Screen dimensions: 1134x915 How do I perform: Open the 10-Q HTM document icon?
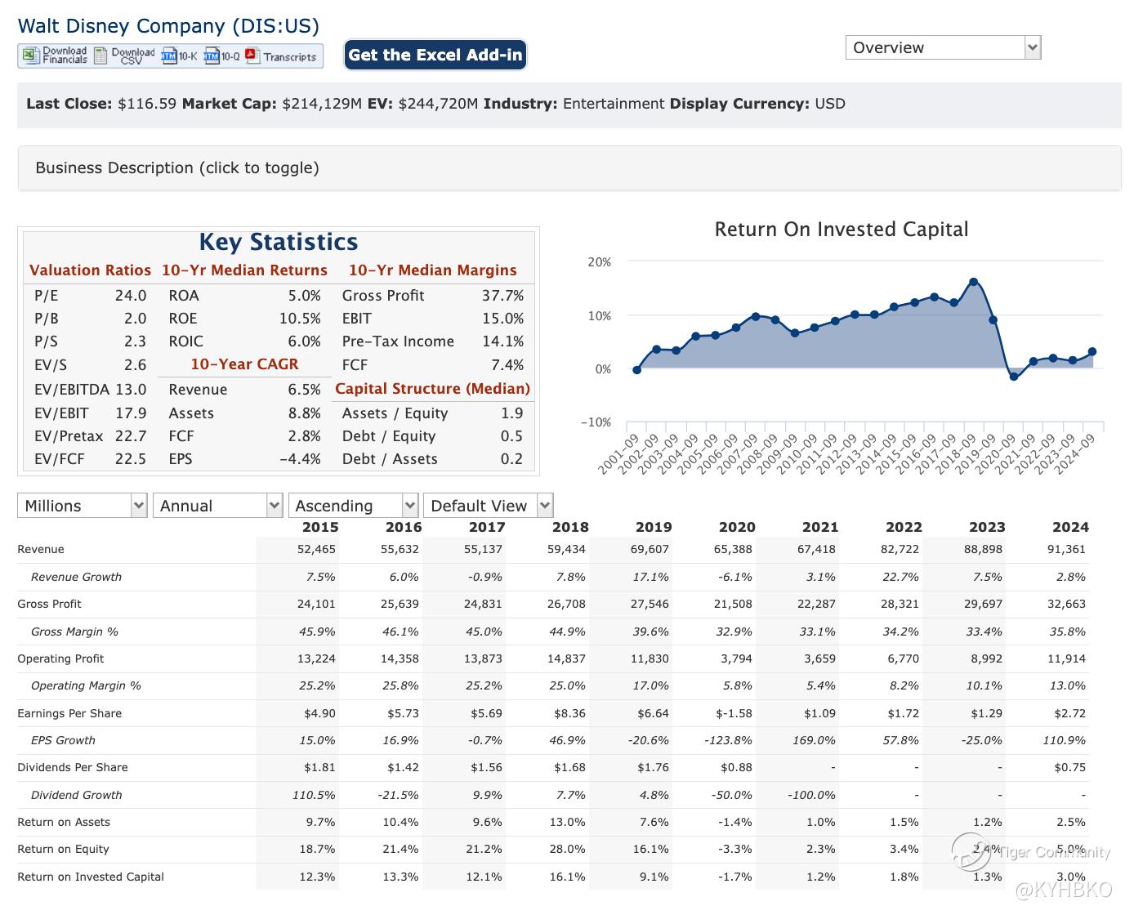point(212,56)
